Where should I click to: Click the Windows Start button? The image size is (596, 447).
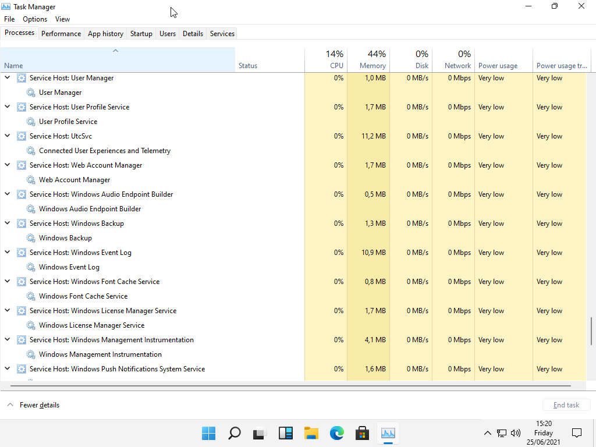click(x=209, y=433)
